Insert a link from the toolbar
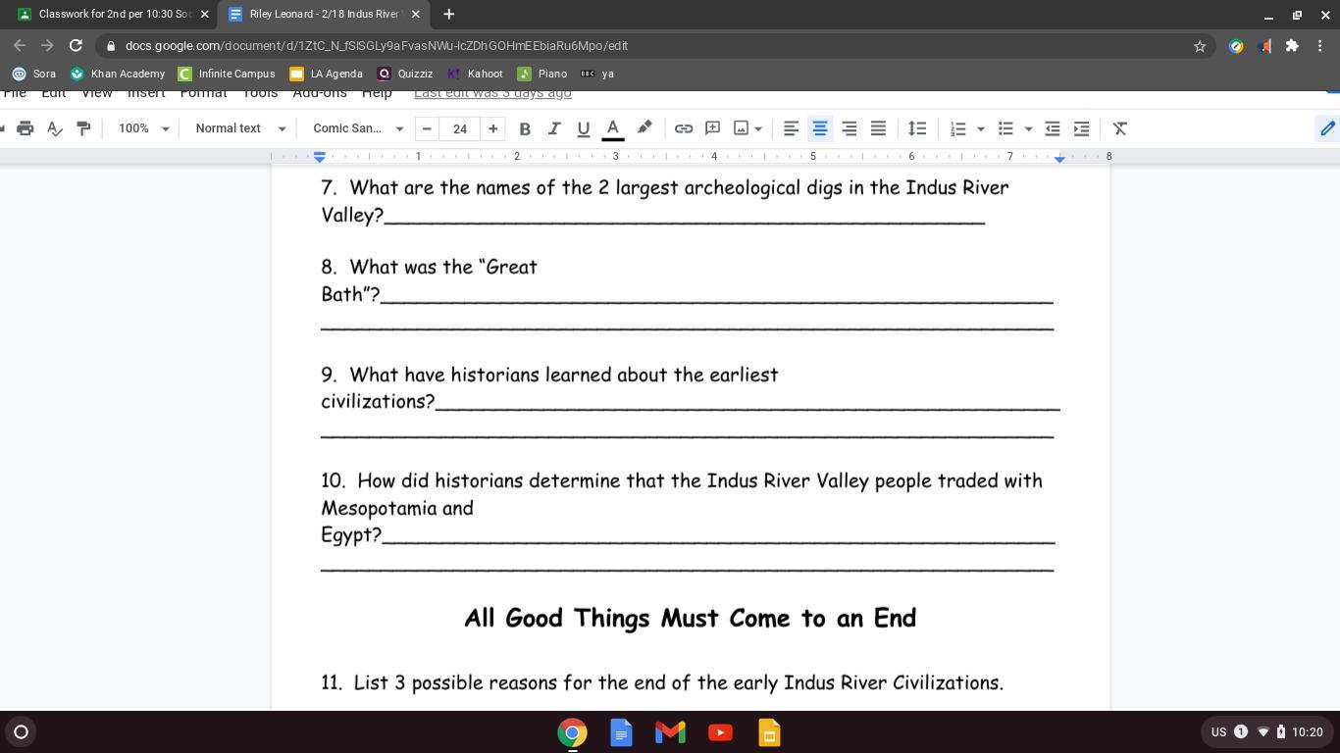The image size is (1340, 753). click(684, 128)
